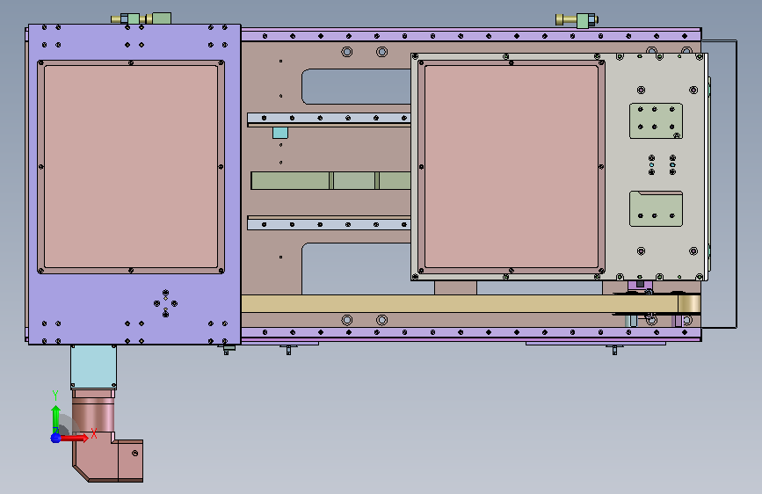Click the green Y label on the triad

[x=54, y=396]
